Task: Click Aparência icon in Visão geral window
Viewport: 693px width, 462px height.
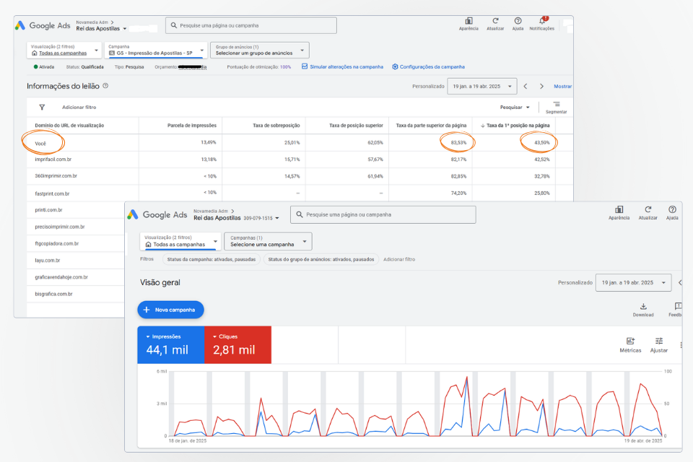Action: [x=619, y=209]
